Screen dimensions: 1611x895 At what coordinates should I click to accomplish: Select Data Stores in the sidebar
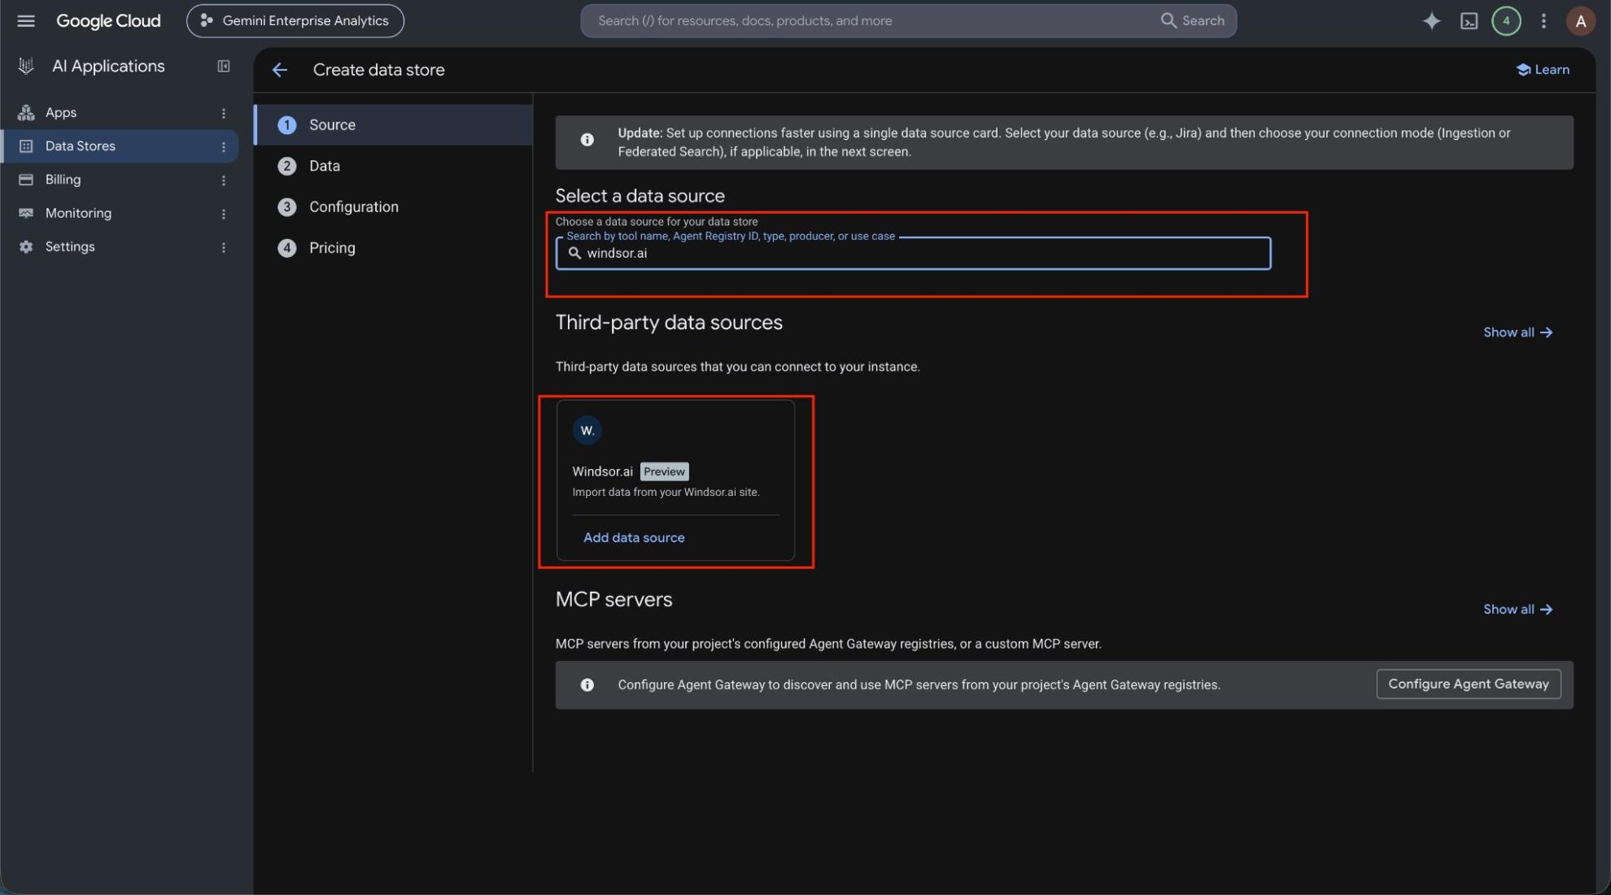click(x=120, y=146)
